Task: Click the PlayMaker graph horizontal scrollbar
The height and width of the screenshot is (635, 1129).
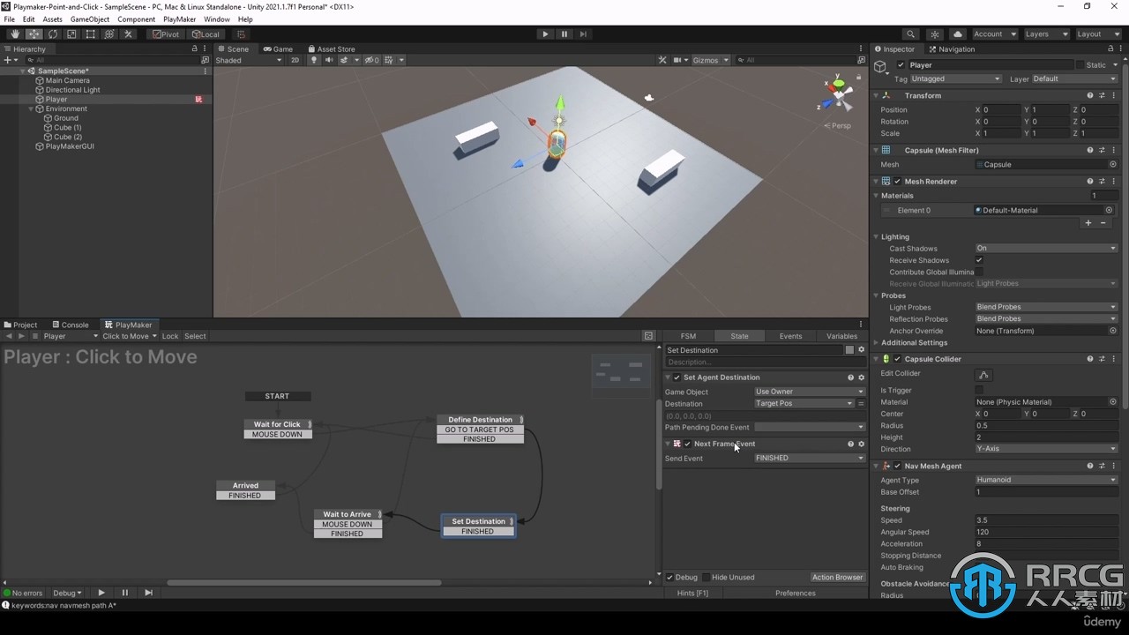Action: (x=304, y=582)
